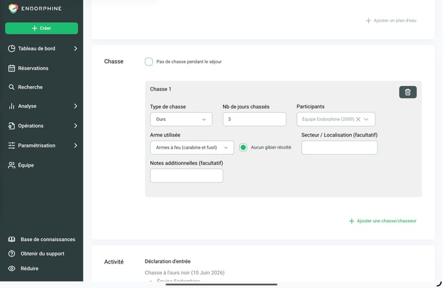Image resolution: width=443 pixels, height=288 pixels.
Task: Open Recherche magnifier icon
Action: pos(11,87)
